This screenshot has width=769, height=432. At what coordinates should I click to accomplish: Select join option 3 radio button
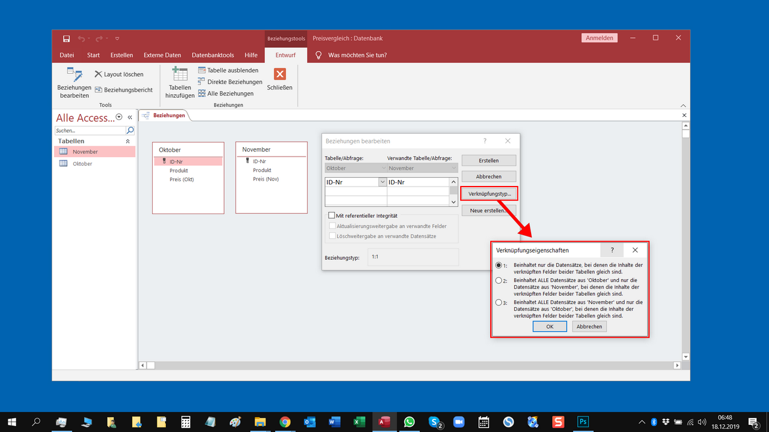tap(498, 302)
